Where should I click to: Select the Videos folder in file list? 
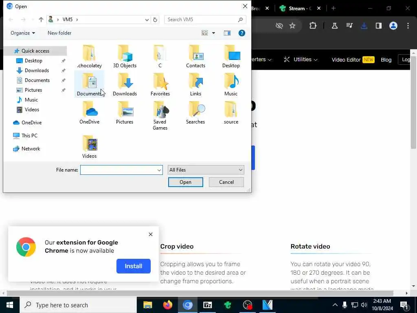89,147
